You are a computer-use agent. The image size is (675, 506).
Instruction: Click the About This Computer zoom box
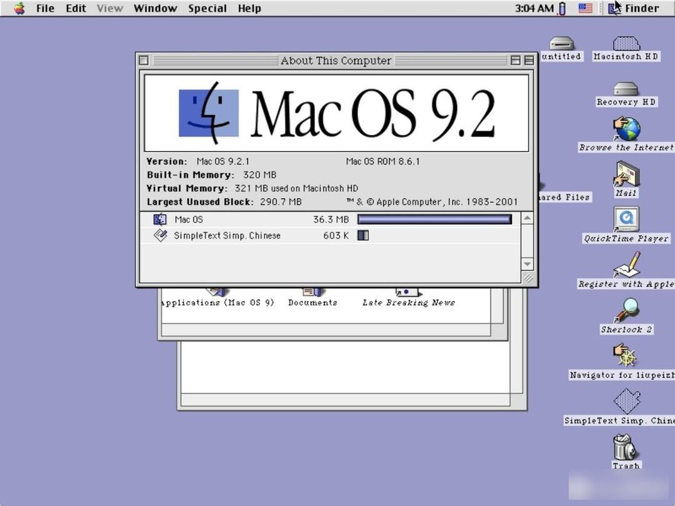[515, 61]
